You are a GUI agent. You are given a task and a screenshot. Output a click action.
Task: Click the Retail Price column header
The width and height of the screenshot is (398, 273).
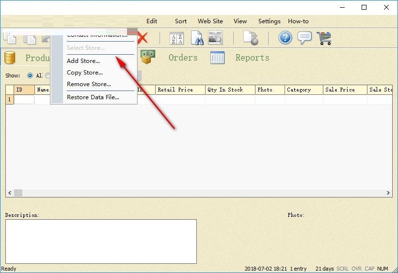point(180,90)
